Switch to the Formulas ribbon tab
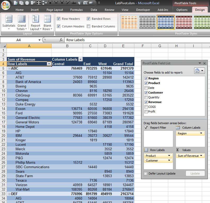210x203 pixels. point(76,10)
